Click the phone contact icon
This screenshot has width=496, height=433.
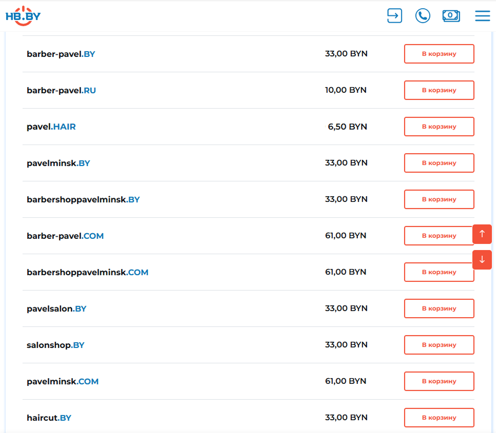pos(423,16)
